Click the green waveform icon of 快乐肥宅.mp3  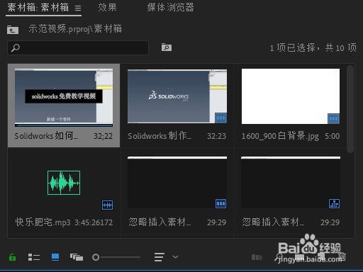tap(64, 183)
